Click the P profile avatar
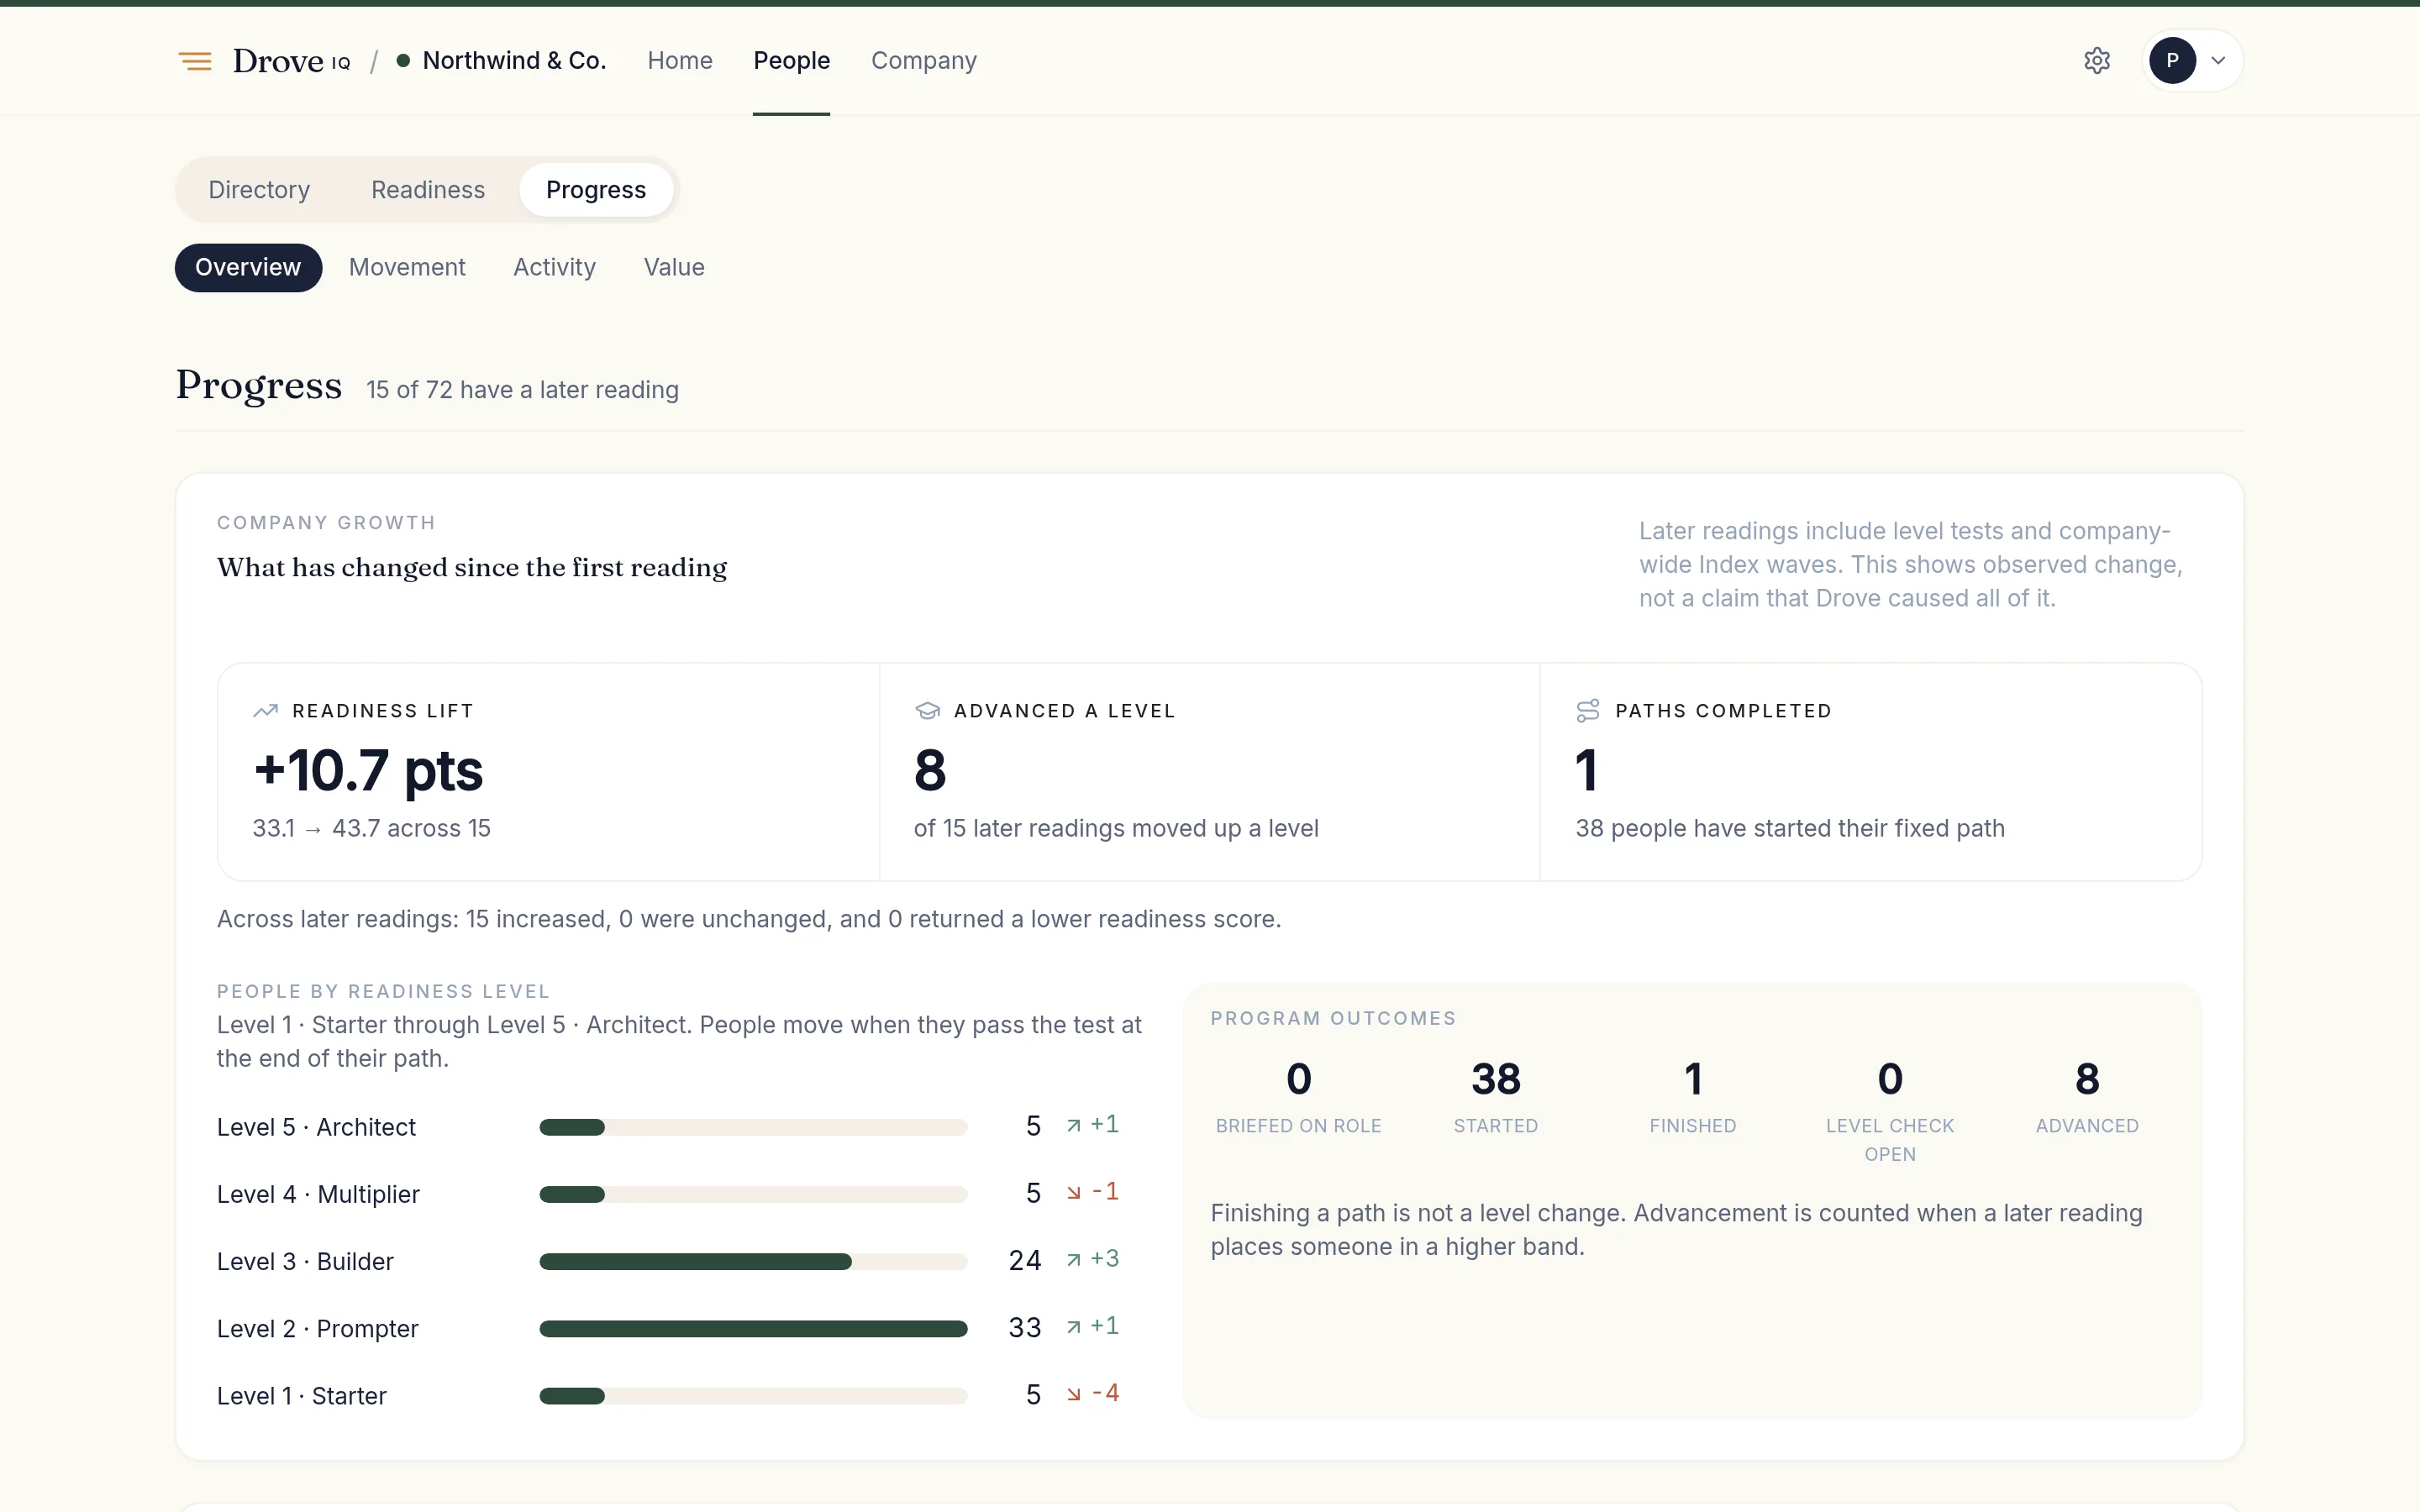This screenshot has height=1512, width=2420. 2172,61
